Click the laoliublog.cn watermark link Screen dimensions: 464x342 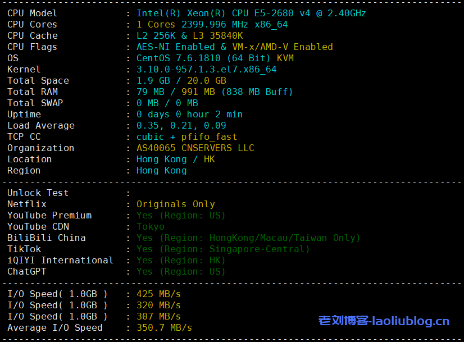[x=384, y=321]
